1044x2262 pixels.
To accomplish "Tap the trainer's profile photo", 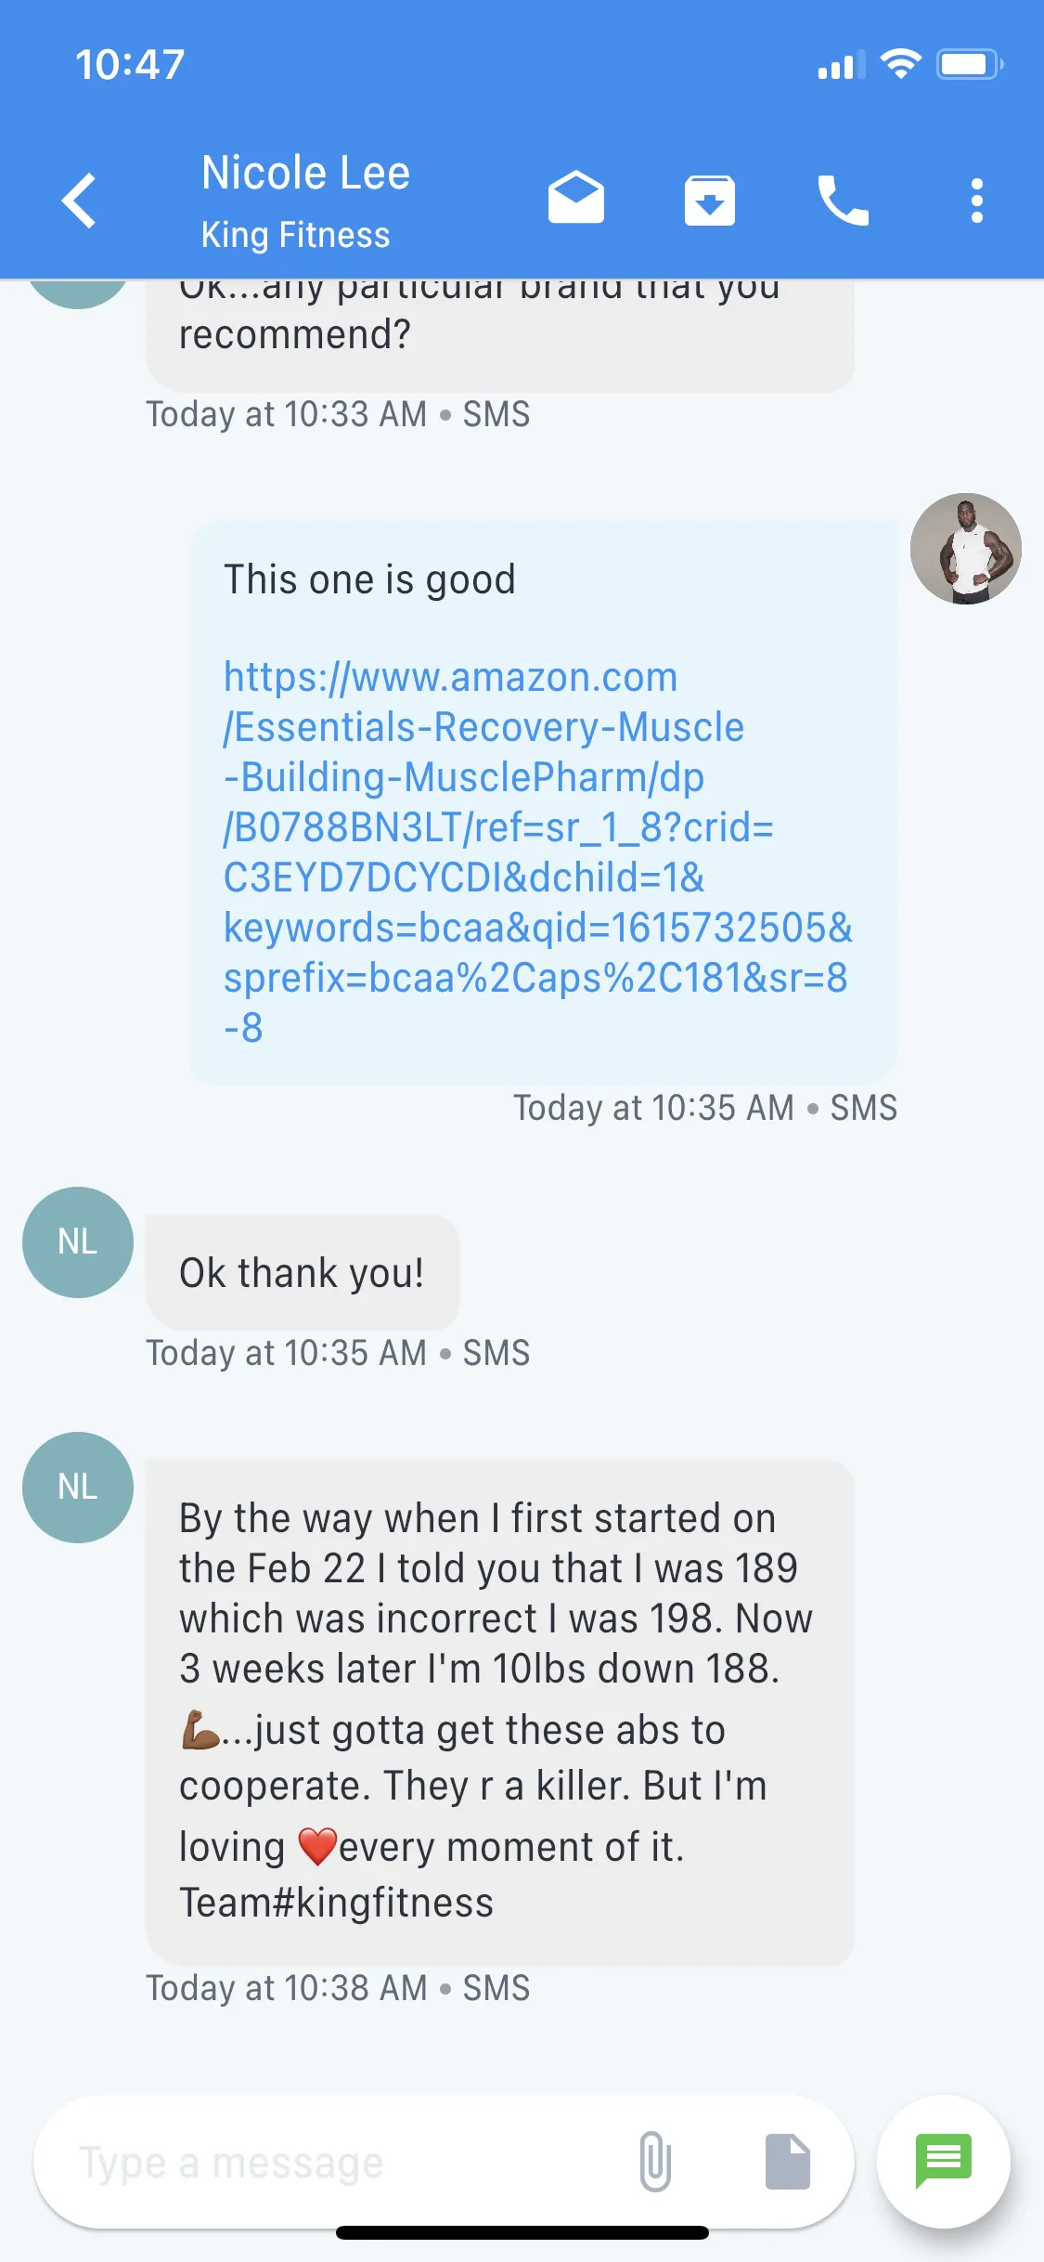I will pyautogui.click(x=965, y=549).
